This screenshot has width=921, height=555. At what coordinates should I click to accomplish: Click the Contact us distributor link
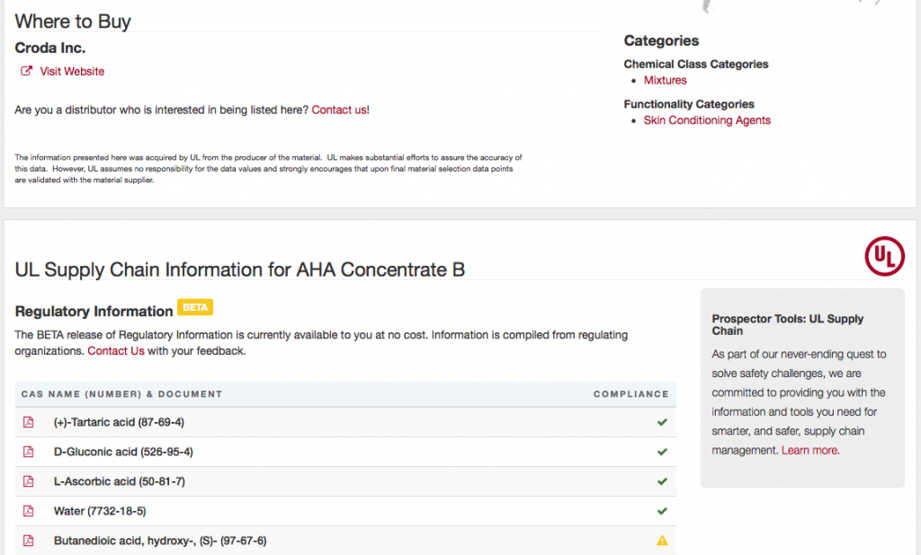(x=339, y=110)
